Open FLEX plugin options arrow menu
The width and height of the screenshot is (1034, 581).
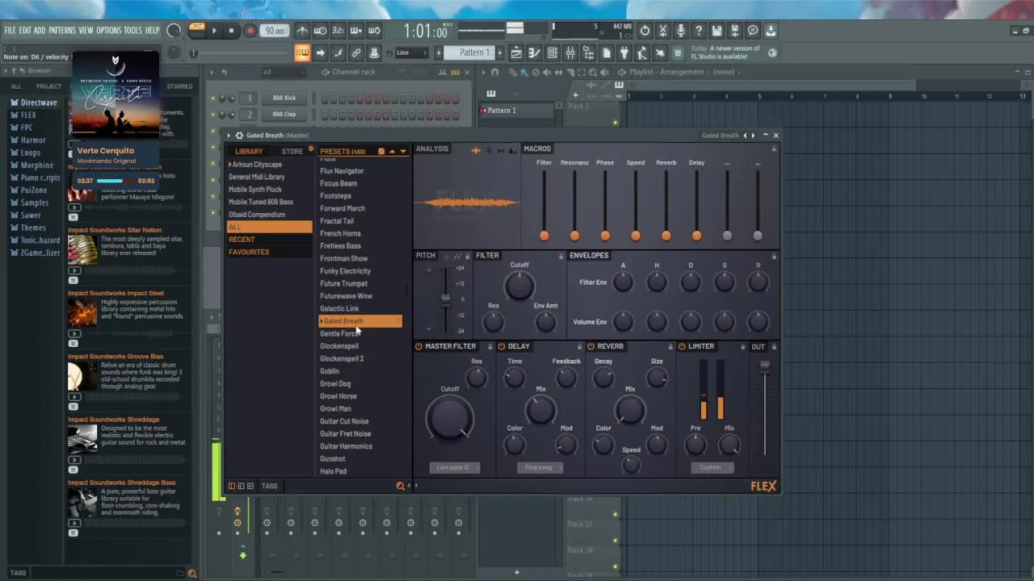coord(229,136)
